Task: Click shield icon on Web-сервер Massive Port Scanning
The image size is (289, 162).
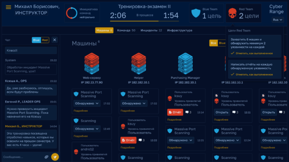Action: (76, 94)
